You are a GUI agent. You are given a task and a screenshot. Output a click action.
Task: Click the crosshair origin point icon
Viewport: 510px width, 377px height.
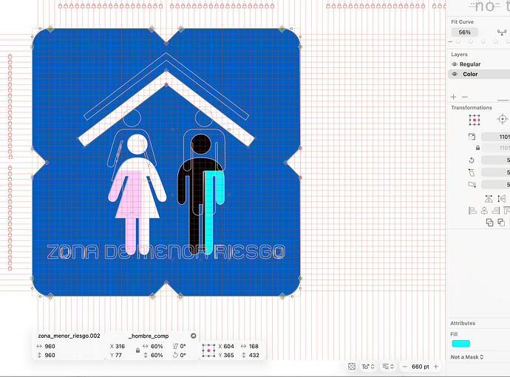point(503,119)
